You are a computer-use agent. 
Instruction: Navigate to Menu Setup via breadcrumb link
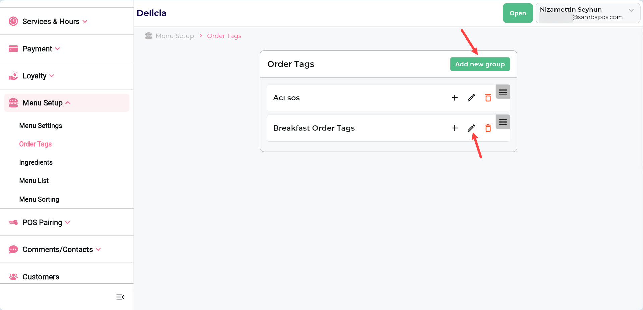tap(175, 36)
